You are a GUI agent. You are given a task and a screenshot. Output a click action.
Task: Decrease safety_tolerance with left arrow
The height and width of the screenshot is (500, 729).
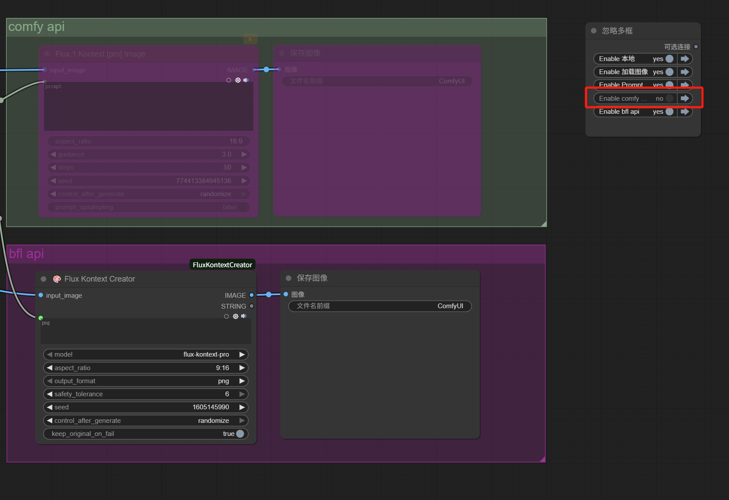[49, 394]
